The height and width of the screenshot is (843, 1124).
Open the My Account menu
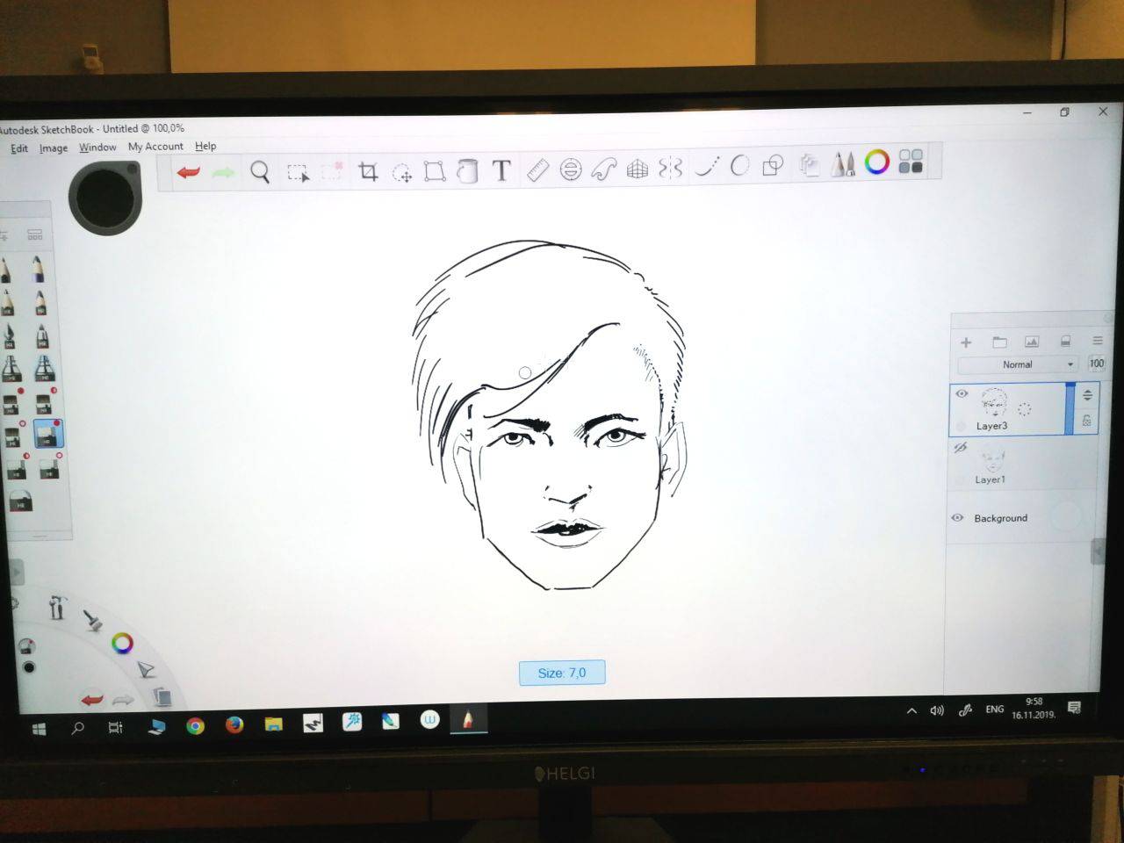click(155, 147)
